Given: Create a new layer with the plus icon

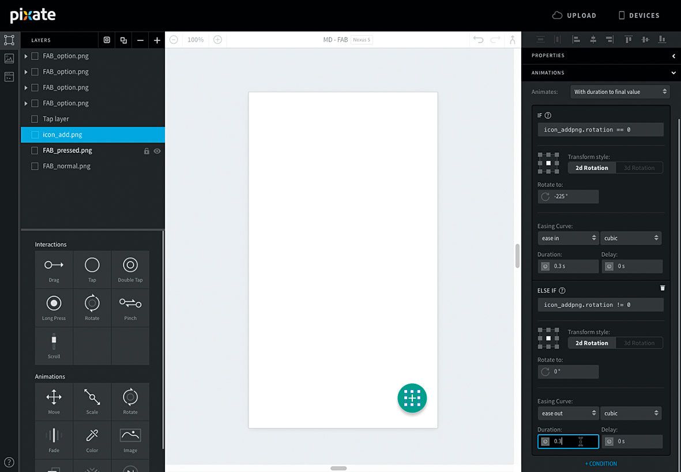Looking at the screenshot, I should coord(156,40).
